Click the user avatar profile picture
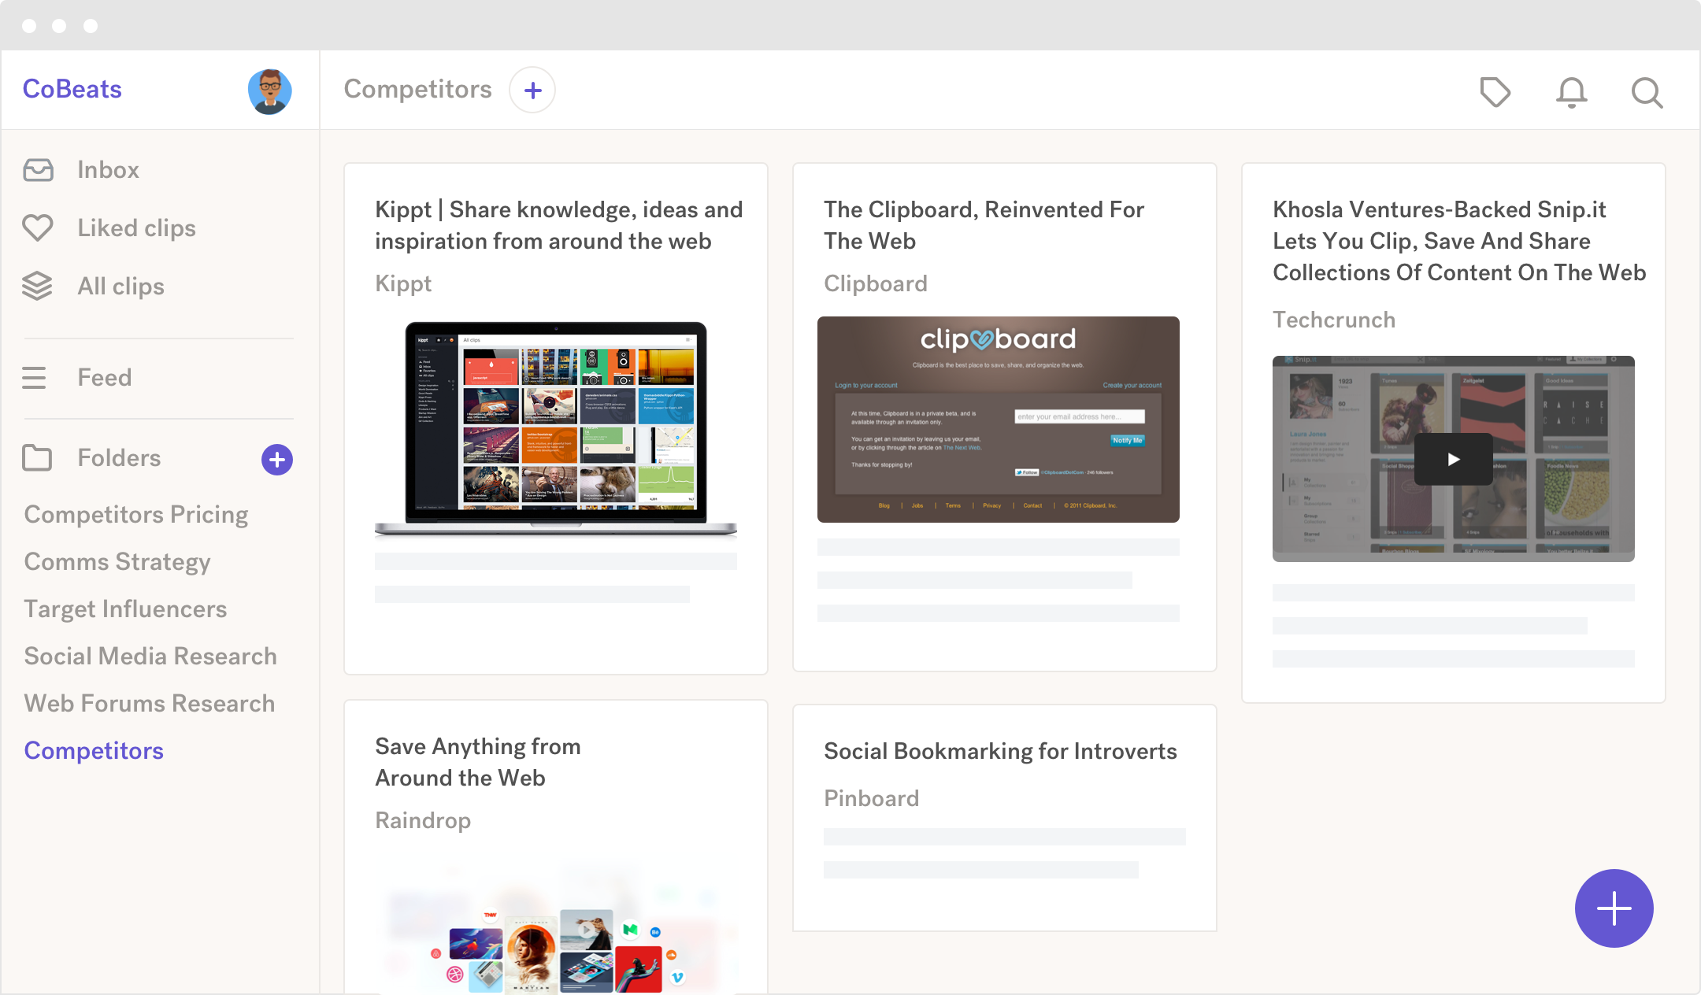The image size is (1701, 995). 269,91
